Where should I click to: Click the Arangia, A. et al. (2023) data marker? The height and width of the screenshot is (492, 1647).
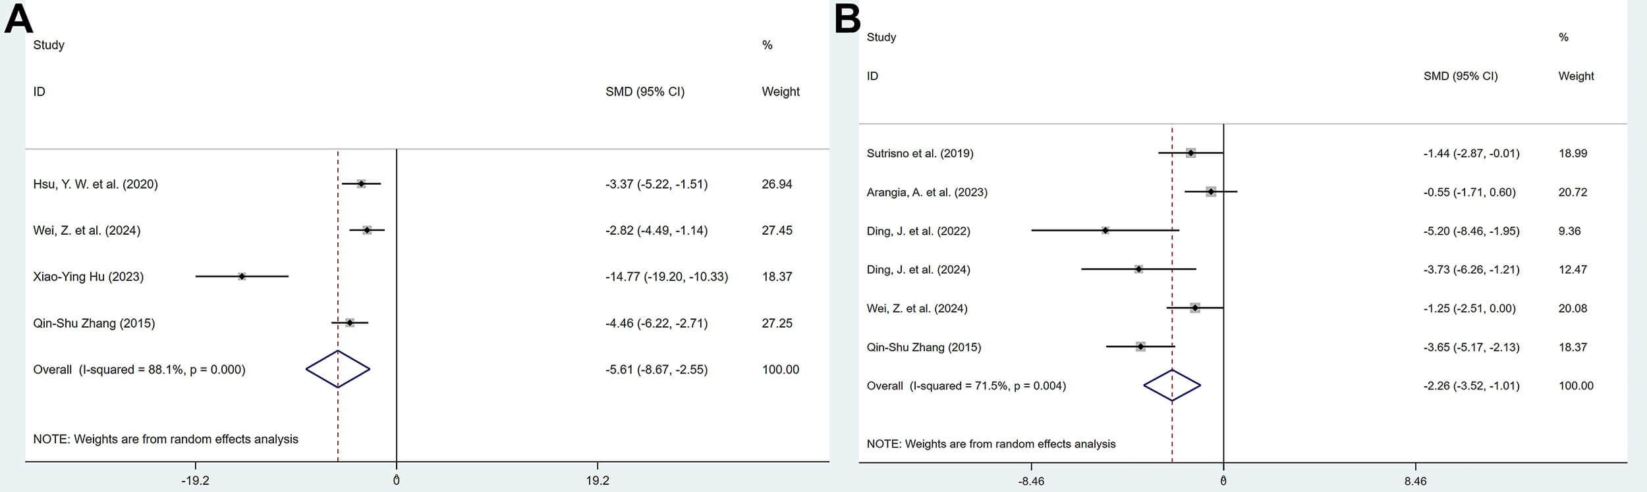pyautogui.click(x=1211, y=191)
